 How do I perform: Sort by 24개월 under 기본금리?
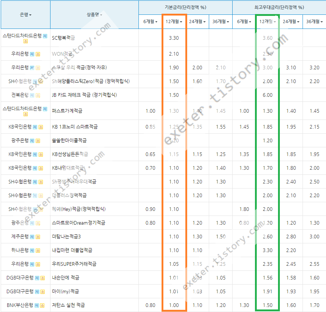point(197,21)
